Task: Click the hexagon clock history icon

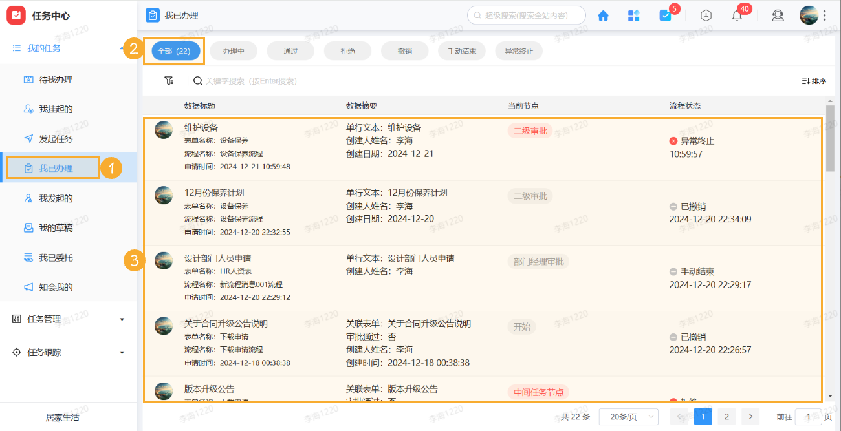Action: [x=706, y=15]
